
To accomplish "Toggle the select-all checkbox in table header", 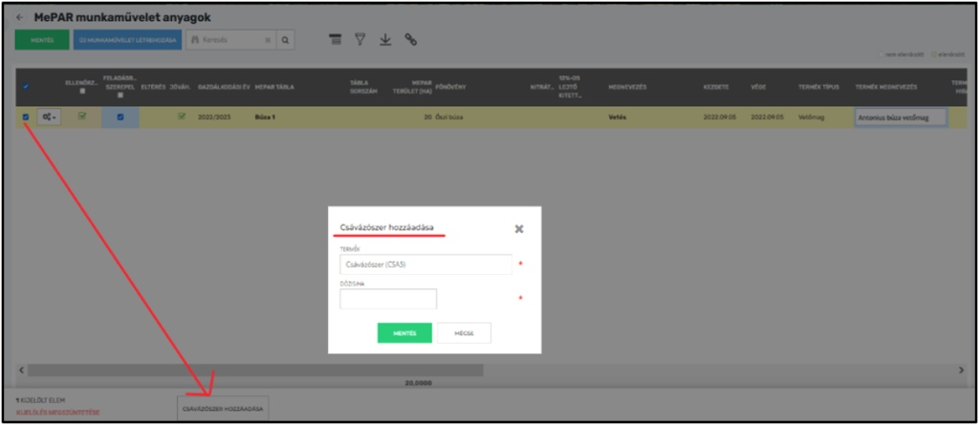I will [x=26, y=87].
